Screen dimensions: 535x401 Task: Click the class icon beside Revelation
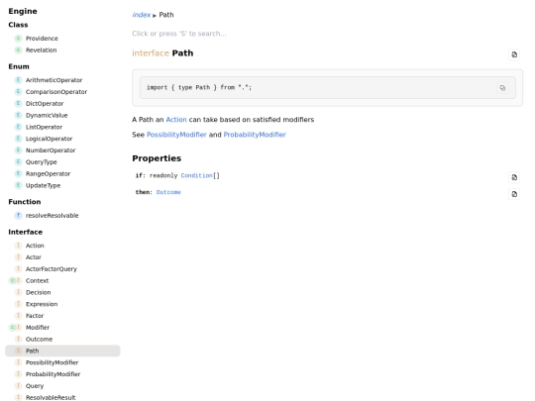[19, 50]
